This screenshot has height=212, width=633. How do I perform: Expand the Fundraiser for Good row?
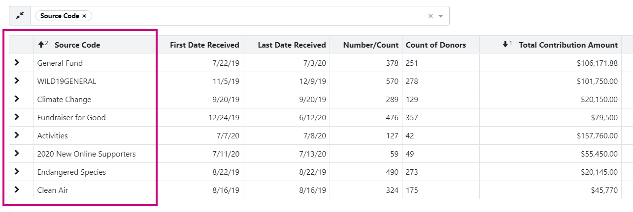click(17, 117)
